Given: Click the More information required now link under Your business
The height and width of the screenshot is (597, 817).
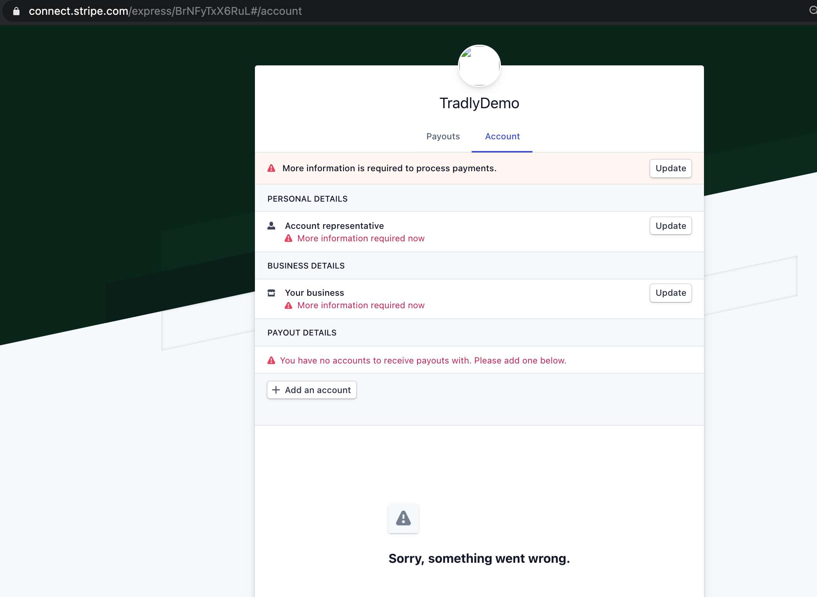Looking at the screenshot, I should pos(361,305).
